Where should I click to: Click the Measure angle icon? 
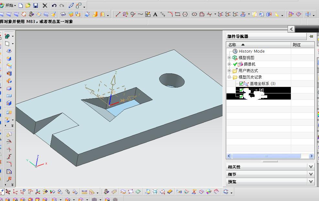pyautogui.click(x=92, y=192)
